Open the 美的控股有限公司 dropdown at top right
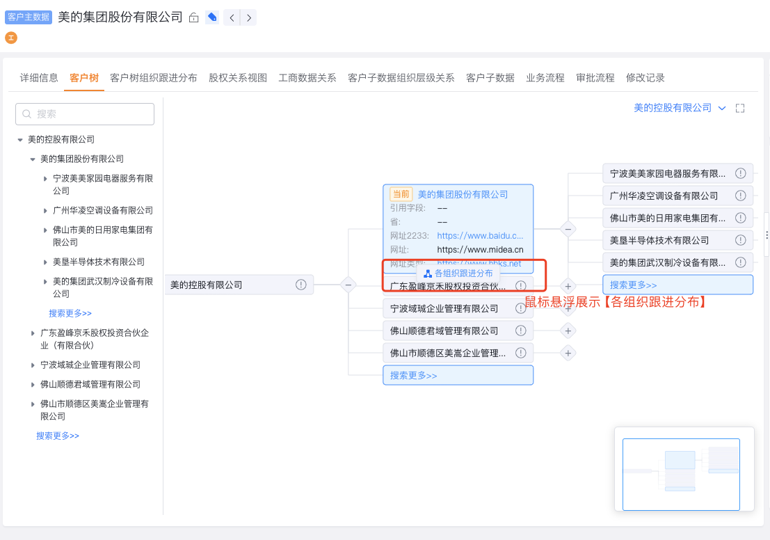The image size is (770, 540). (x=680, y=108)
